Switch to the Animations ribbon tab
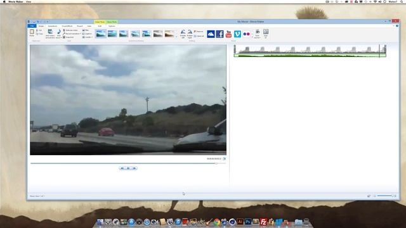 coord(53,26)
